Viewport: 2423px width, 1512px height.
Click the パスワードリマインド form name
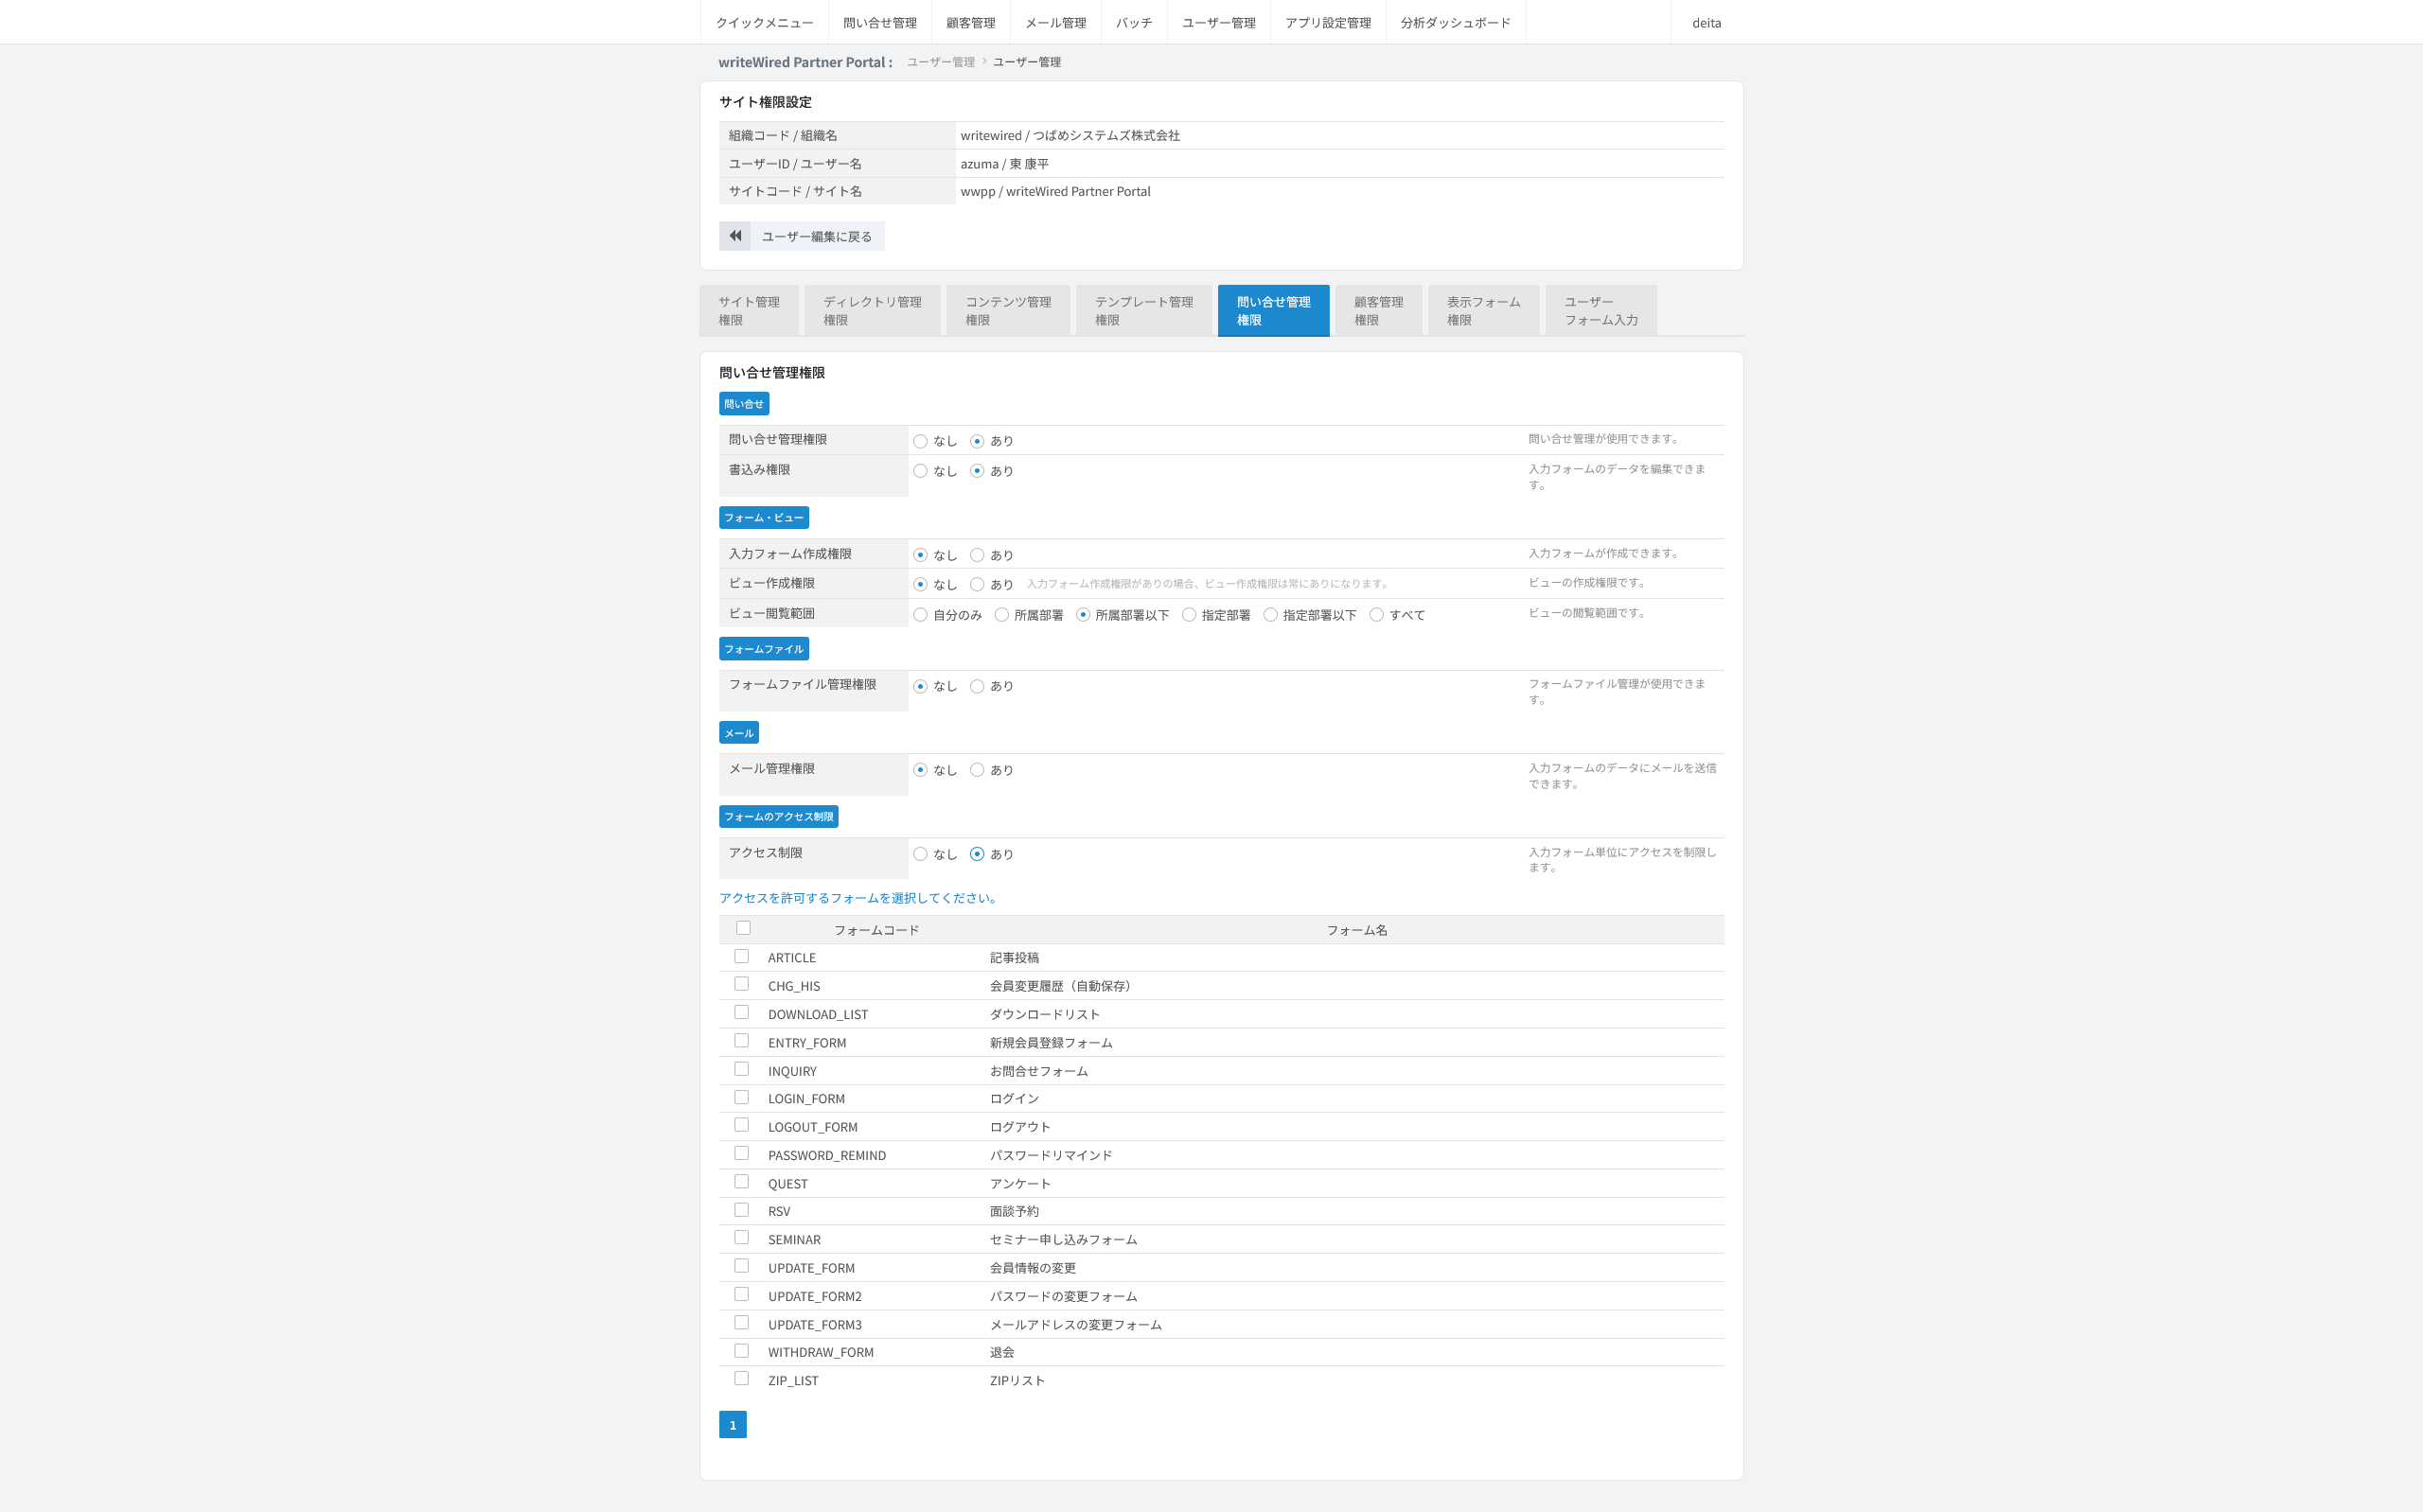pos(1050,1155)
